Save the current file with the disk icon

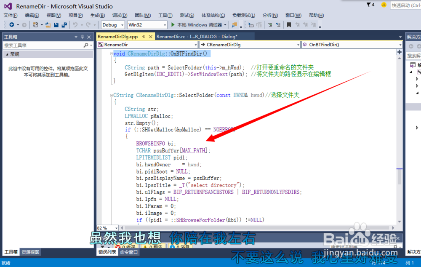point(56,25)
